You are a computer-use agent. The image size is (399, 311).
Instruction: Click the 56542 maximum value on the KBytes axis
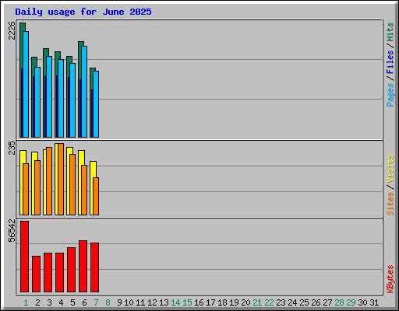tap(12, 230)
